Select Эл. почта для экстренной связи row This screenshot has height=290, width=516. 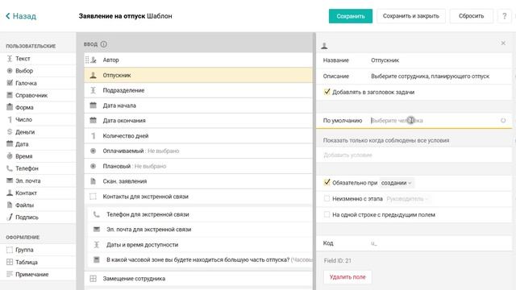[x=200, y=229]
